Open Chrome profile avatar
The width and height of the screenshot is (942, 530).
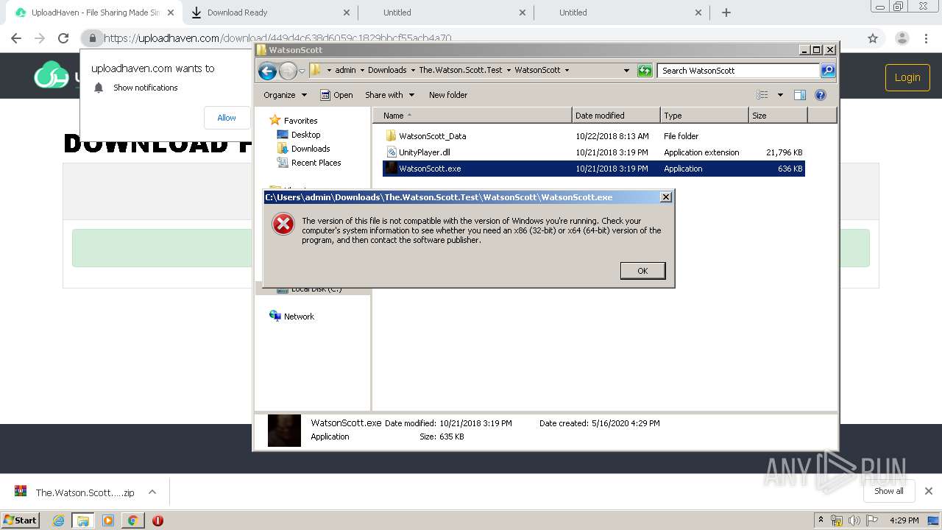pyautogui.click(x=902, y=38)
